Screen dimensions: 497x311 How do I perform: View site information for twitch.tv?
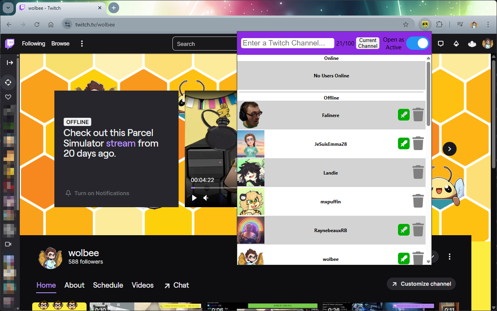(67, 24)
